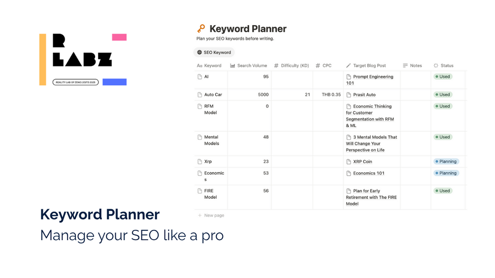Open the Status column header options

coord(447,65)
